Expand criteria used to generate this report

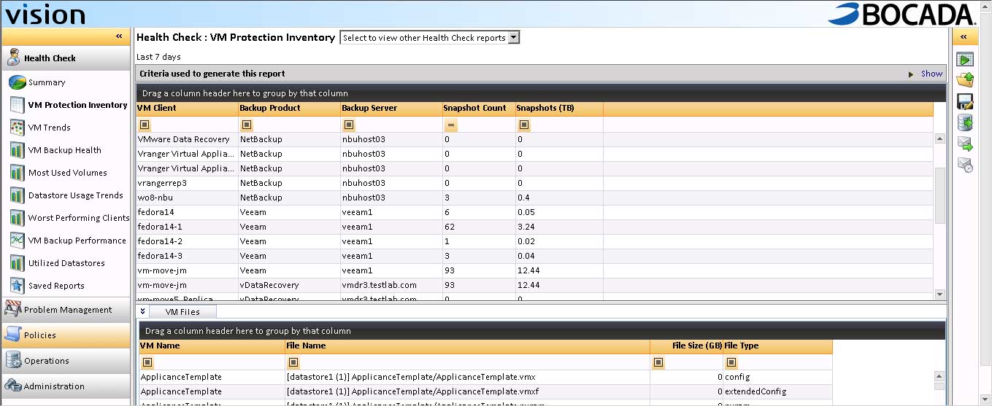click(x=911, y=74)
